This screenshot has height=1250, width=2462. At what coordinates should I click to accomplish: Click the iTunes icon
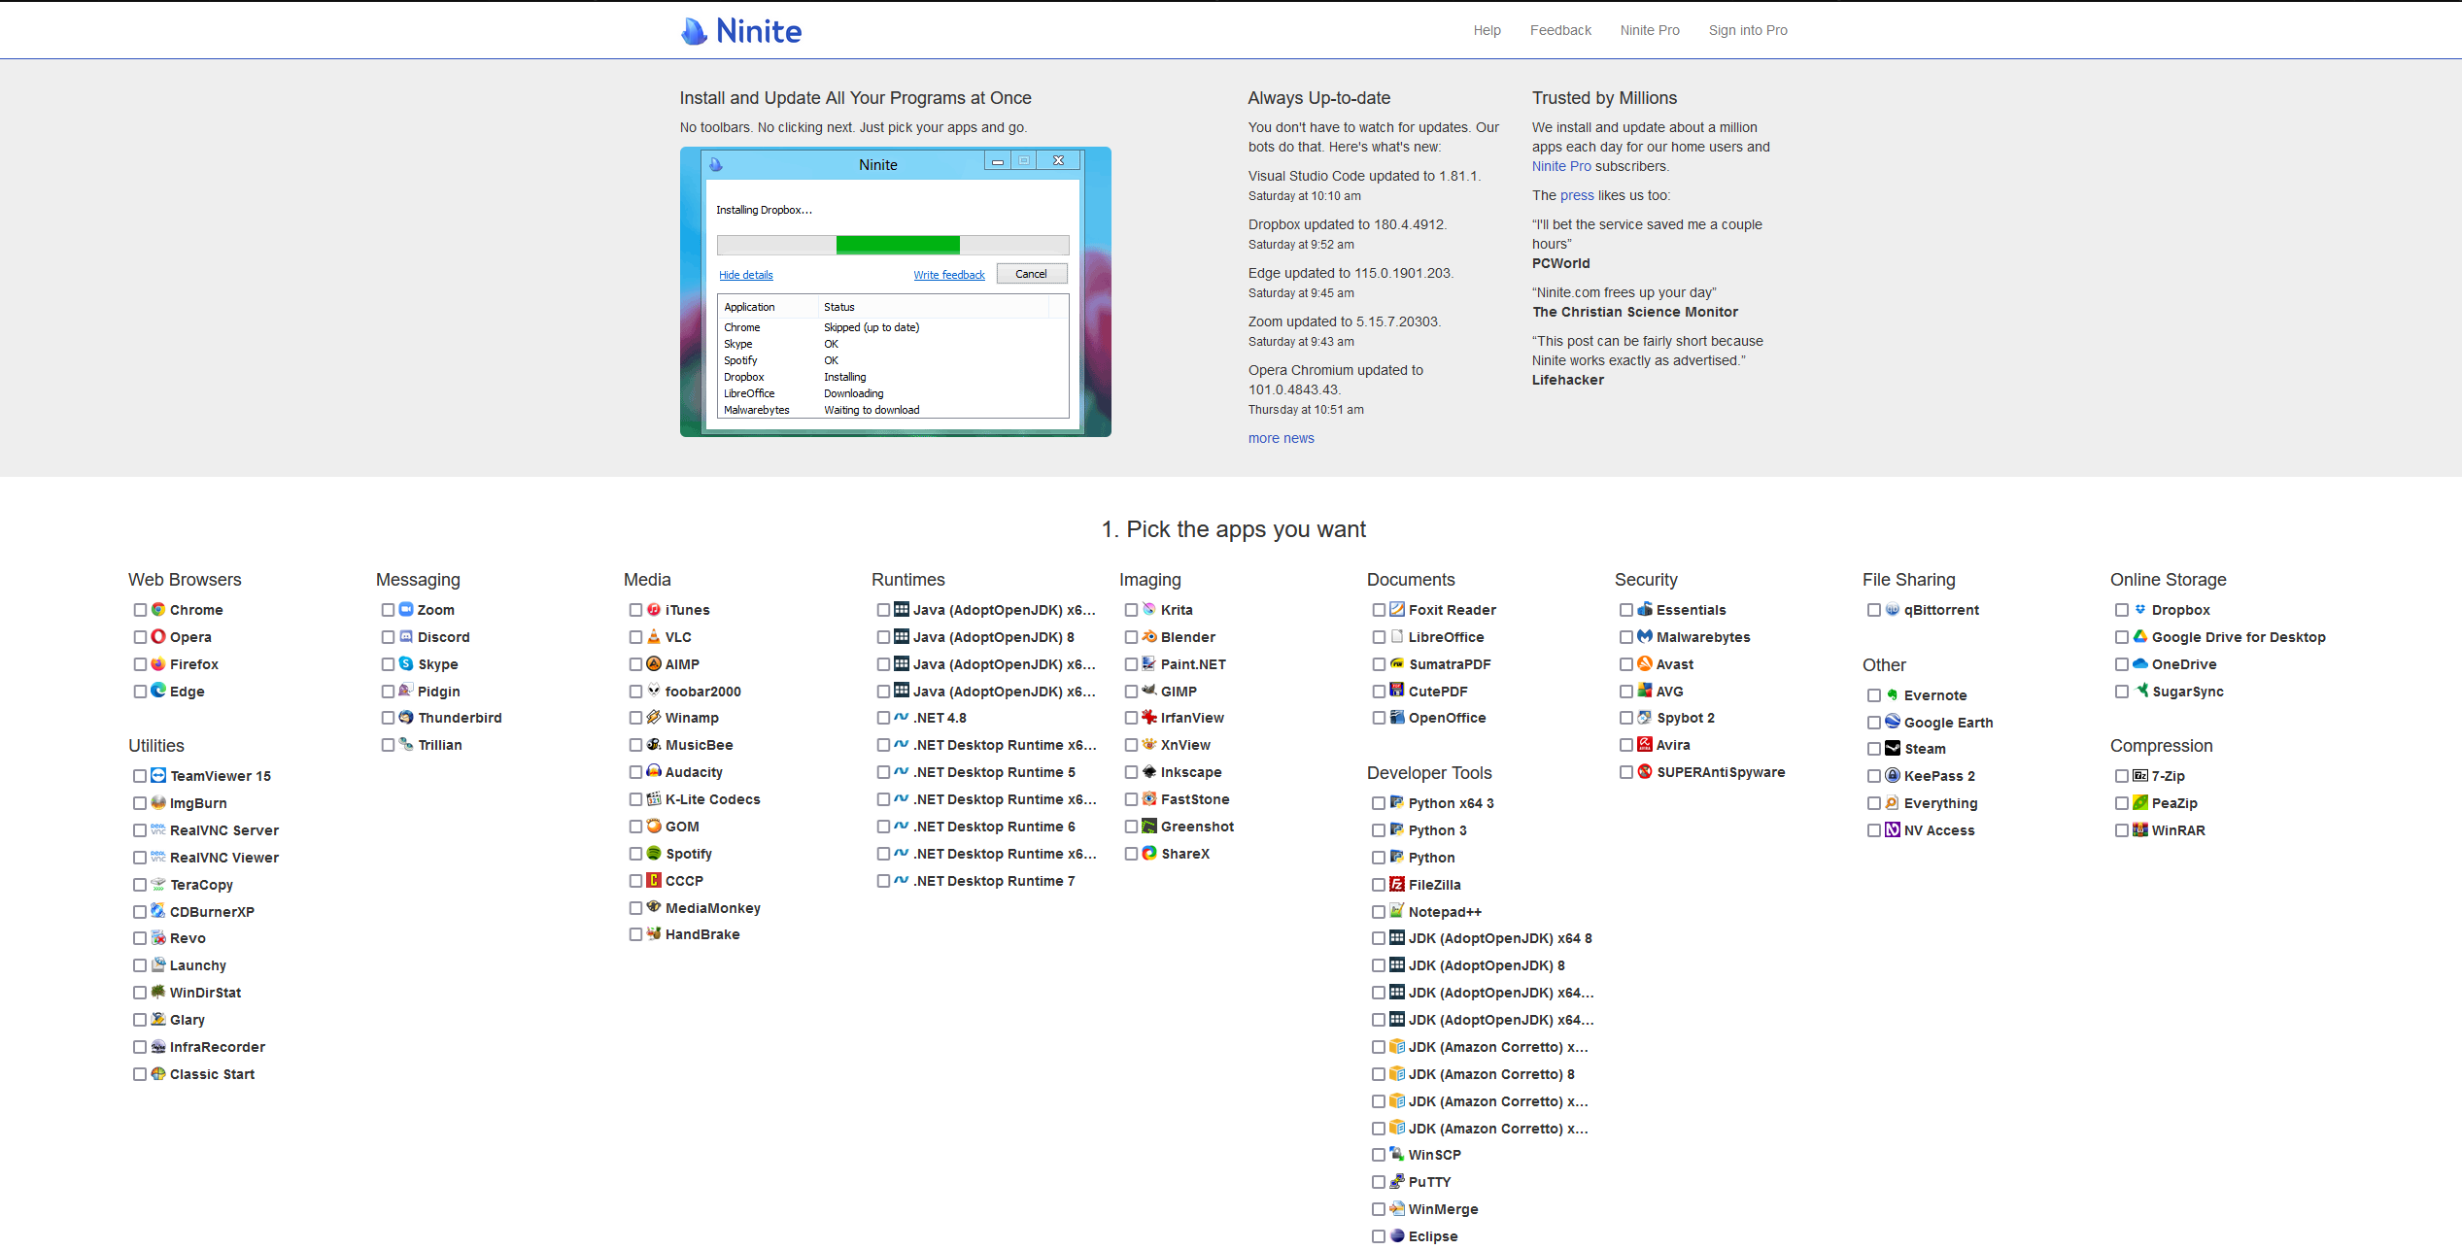click(654, 610)
